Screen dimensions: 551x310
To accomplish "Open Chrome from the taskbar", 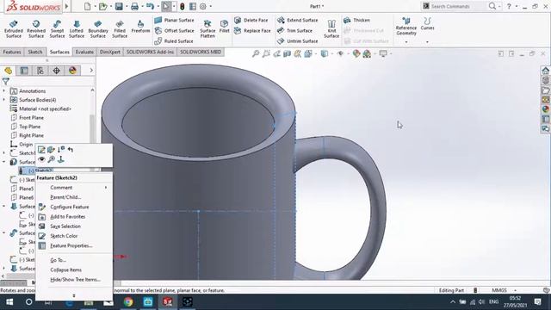I will point(128,302).
